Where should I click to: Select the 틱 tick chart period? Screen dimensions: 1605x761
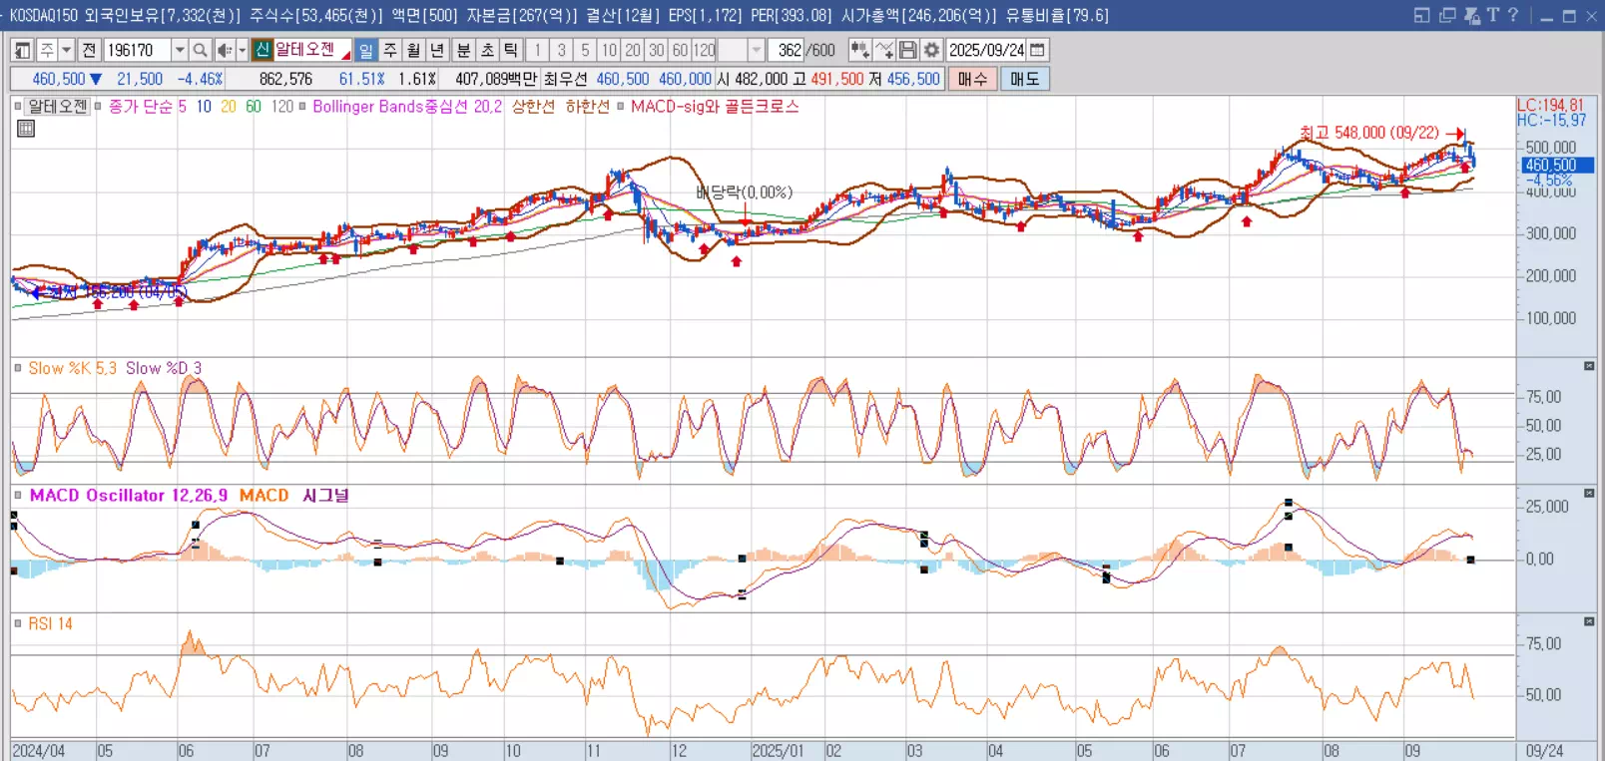[x=510, y=50]
